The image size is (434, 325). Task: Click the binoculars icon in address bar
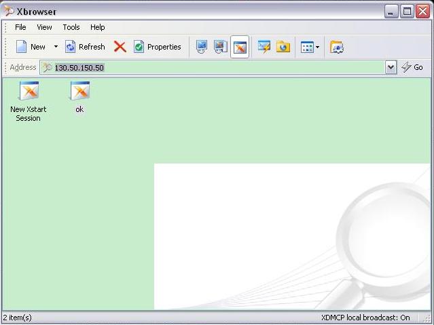[x=48, y=67]
